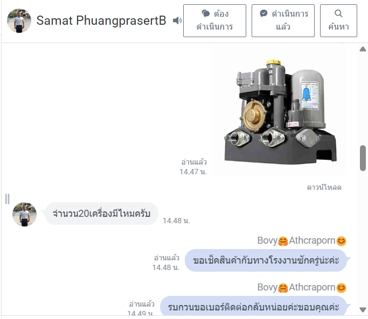
Task: Click the ดาวน์โหลด download link
Action: (324, 188)
